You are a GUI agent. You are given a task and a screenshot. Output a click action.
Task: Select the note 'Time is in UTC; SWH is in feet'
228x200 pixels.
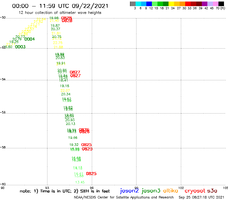click(65, 191)
